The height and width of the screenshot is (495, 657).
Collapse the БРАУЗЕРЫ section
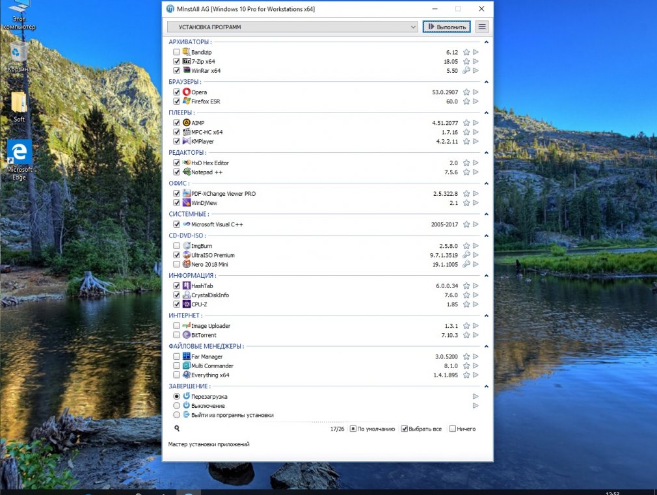(x=486, y=82)
